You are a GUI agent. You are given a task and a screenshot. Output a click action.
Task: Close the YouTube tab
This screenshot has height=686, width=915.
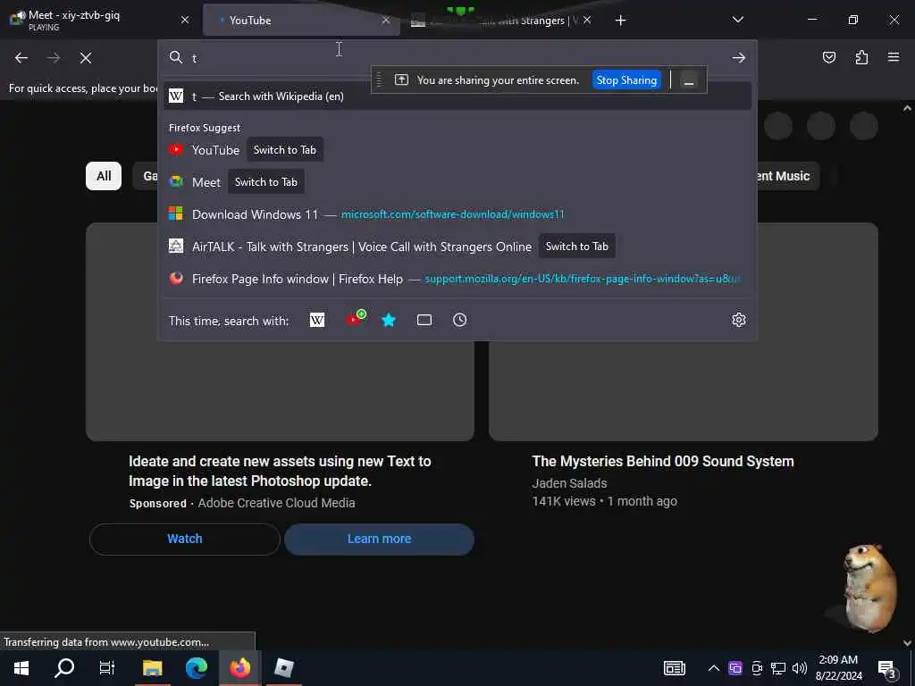(x=386, y=20)
